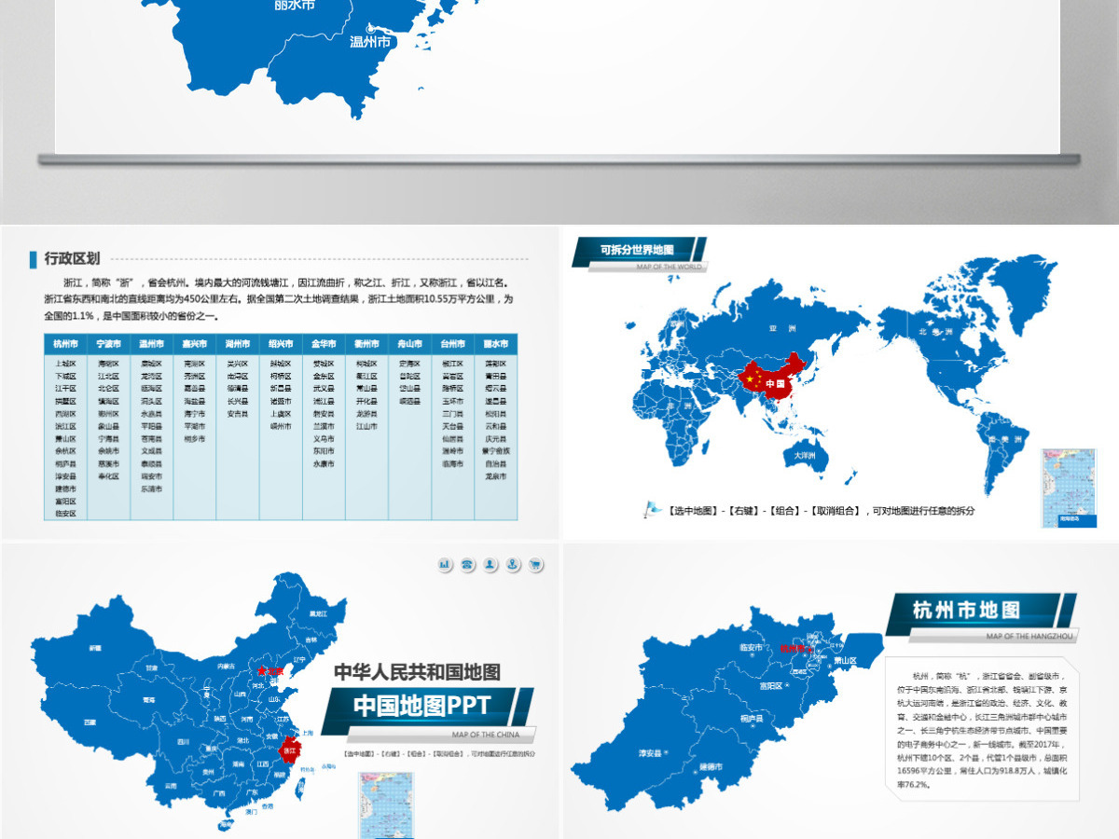Click the flag icon beside 选中地图 instruction
This screenshot has width=1119, height=839.
coord(653,509)
